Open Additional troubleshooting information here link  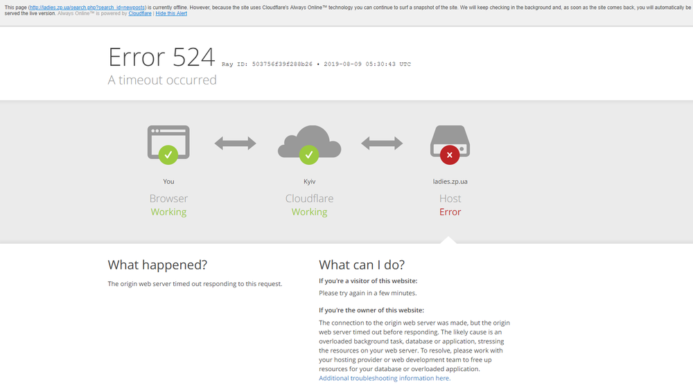(385, 378)
